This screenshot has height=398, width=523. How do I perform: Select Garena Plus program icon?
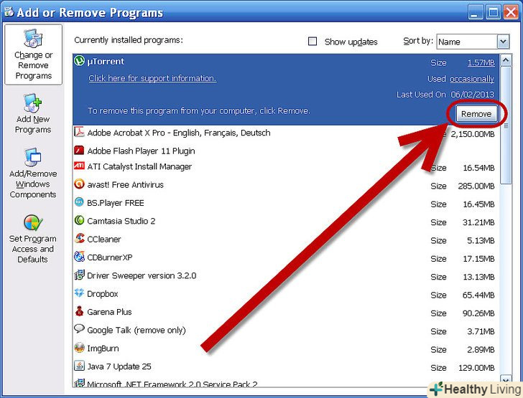pyautogui.click(x=79, y=311)
